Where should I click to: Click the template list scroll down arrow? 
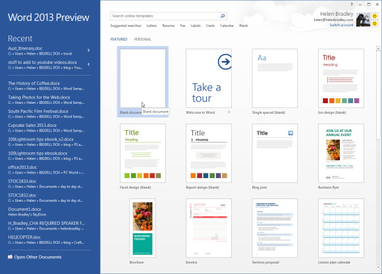[378, 267]
